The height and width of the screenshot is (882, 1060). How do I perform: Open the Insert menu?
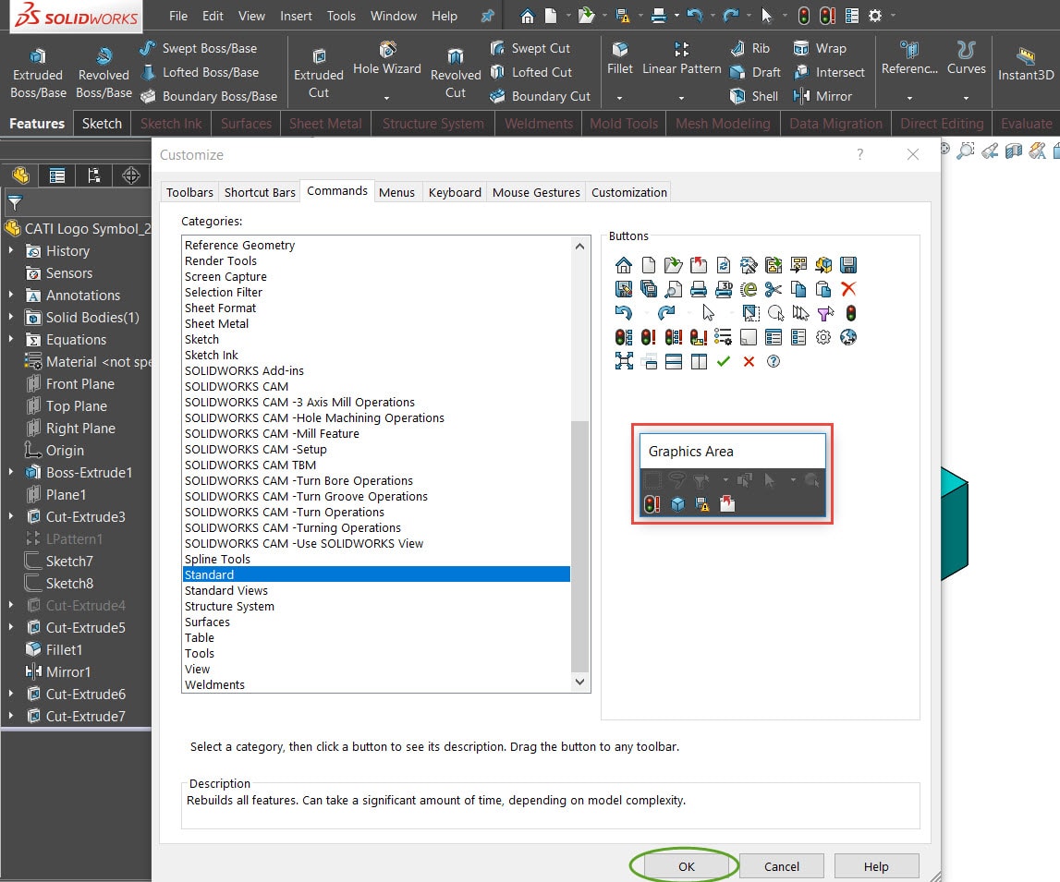point(296,16)
